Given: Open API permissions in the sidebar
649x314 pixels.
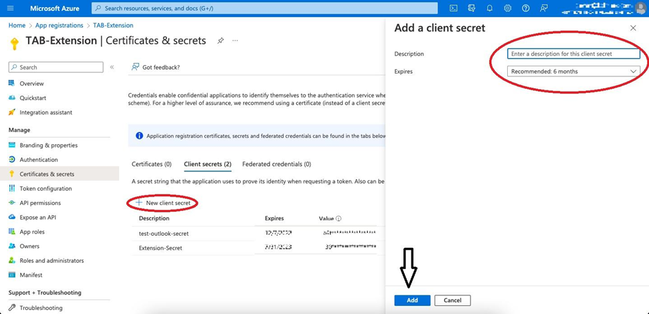Looking at the screenshot, I should click(x=40, y=203).
